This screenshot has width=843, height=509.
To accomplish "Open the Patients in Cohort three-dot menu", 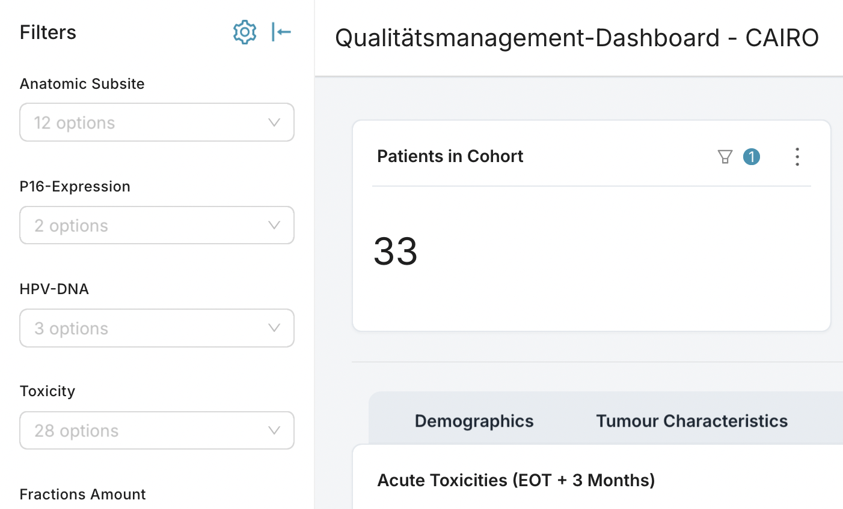I will pos(797,157).
